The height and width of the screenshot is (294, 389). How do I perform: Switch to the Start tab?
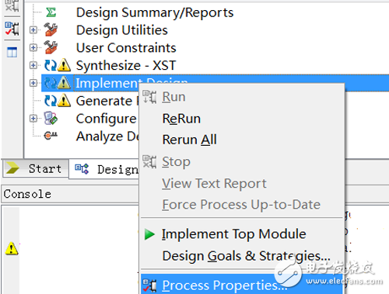pyautogui.click(x=36, y=168)
